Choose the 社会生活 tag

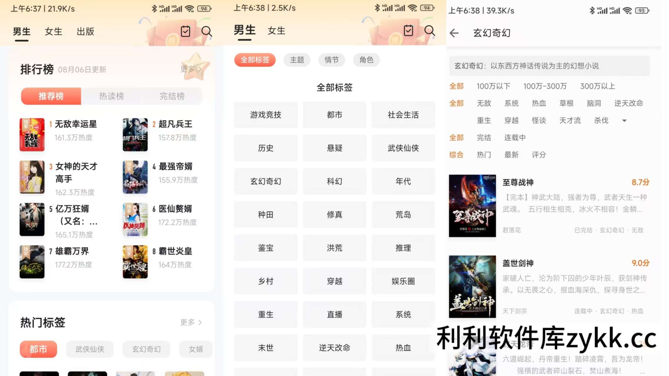point(403,115)
